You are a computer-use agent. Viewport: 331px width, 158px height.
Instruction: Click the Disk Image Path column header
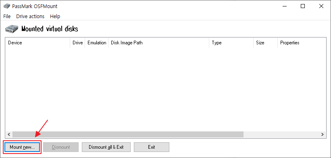click(158, 43)
